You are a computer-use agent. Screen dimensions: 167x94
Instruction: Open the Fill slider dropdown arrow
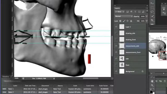(x=147, y=21)
